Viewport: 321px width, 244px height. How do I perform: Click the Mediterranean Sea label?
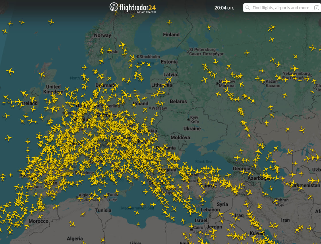[x=138, y=208]
